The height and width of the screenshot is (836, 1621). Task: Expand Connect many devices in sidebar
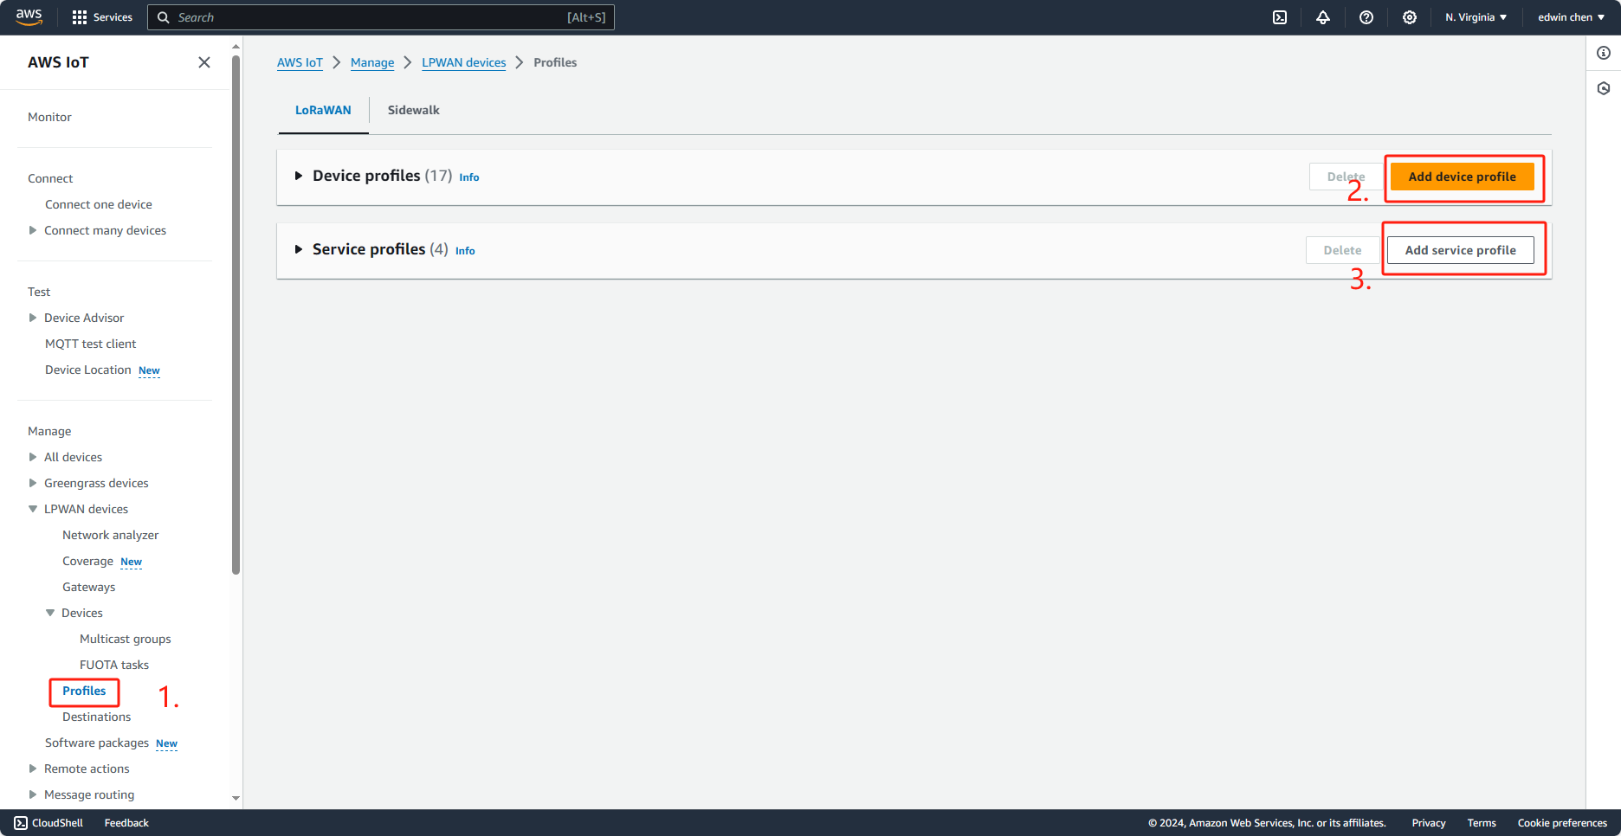33,230
